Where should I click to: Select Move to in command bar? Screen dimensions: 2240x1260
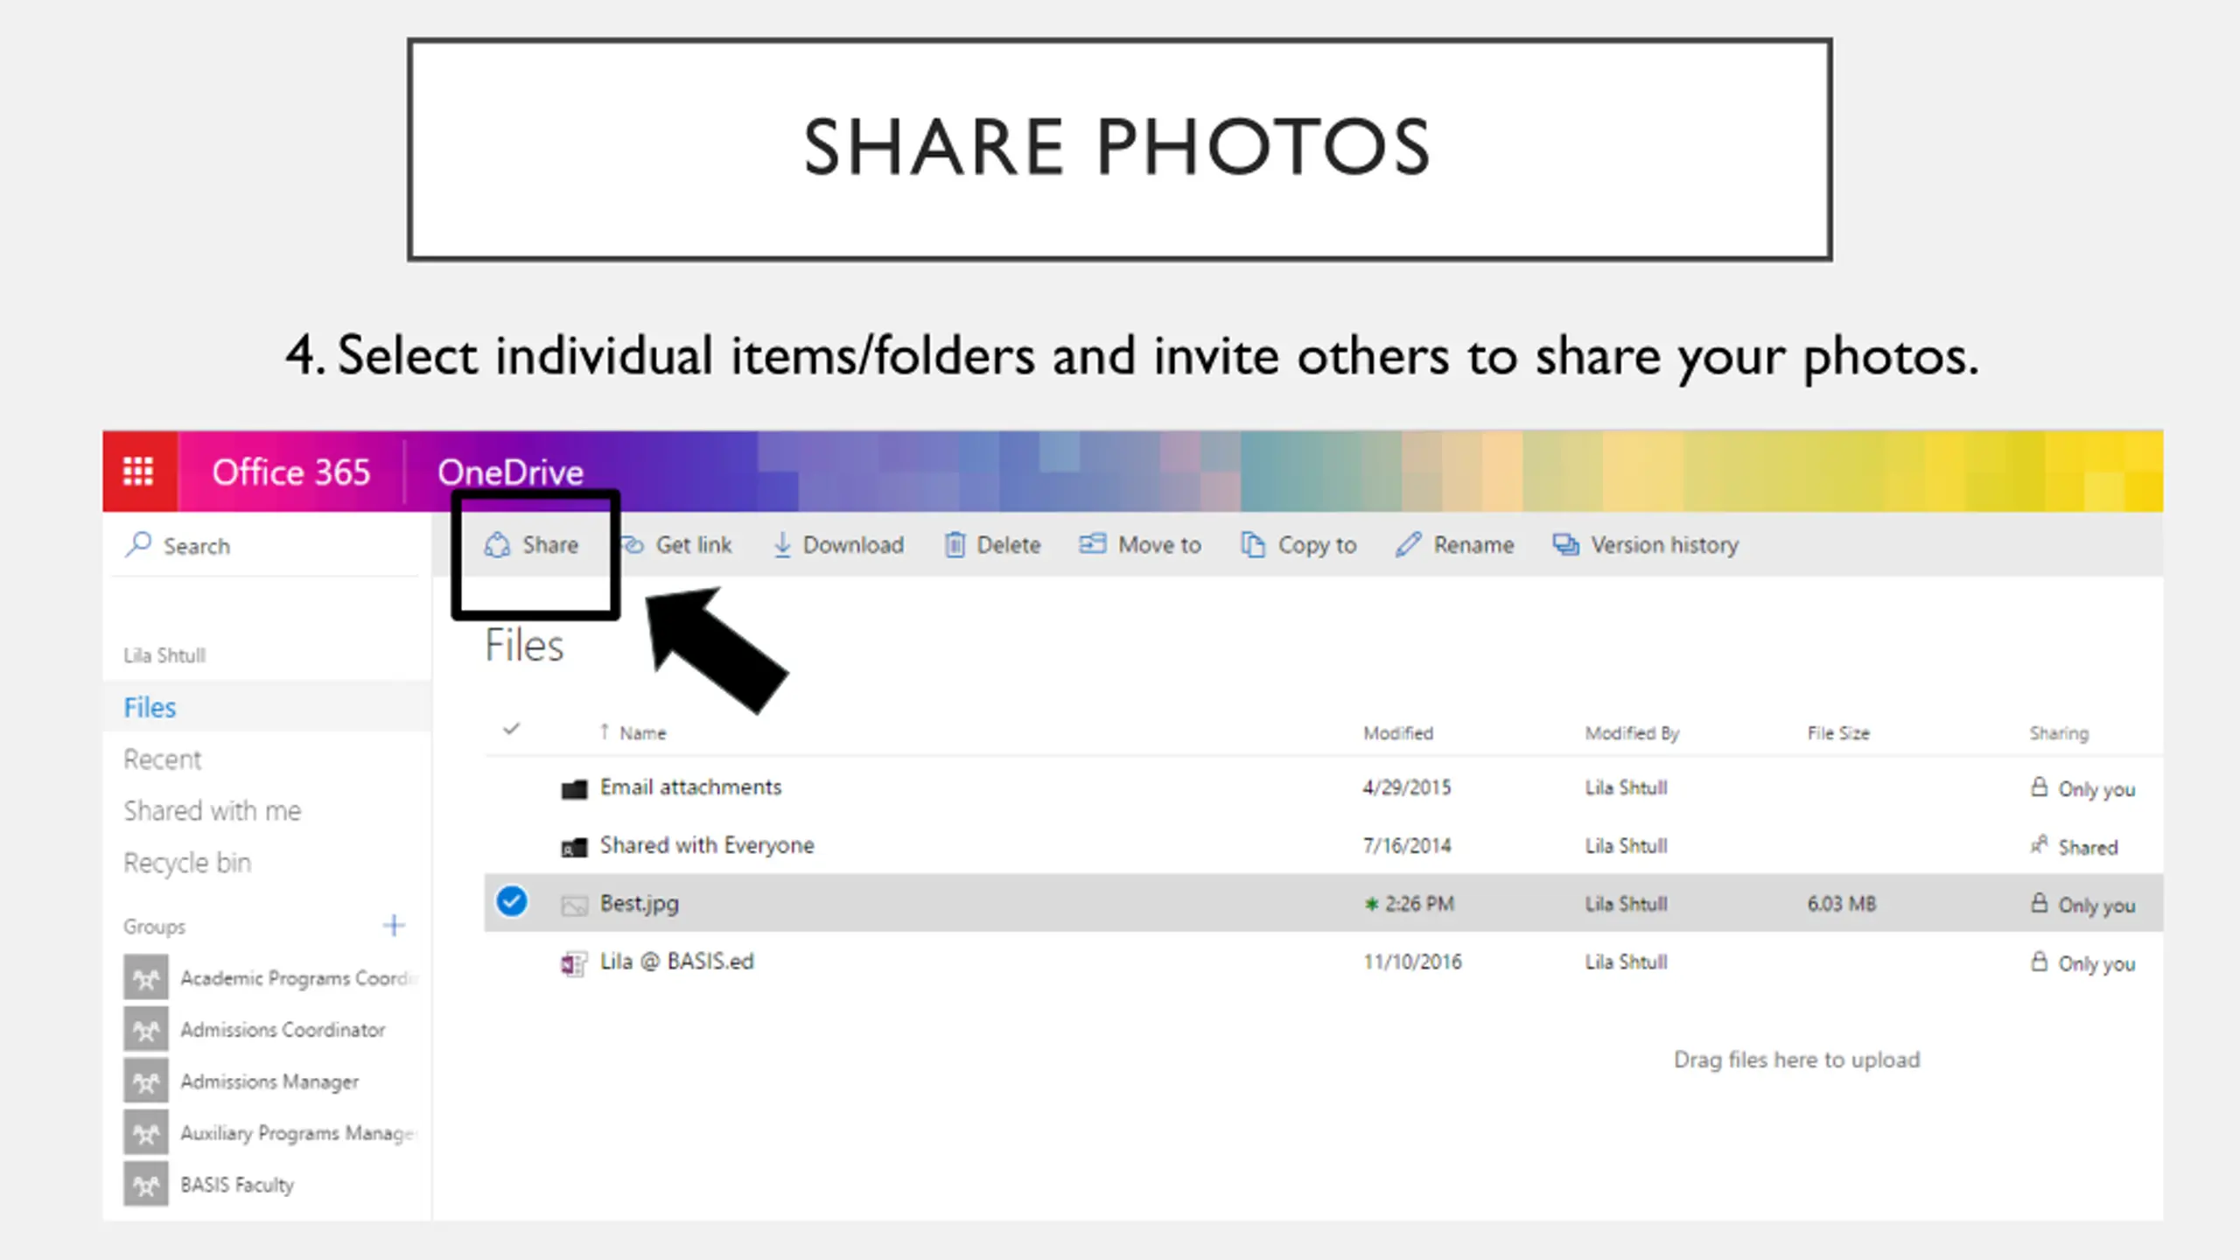(x=1159, y=545)
